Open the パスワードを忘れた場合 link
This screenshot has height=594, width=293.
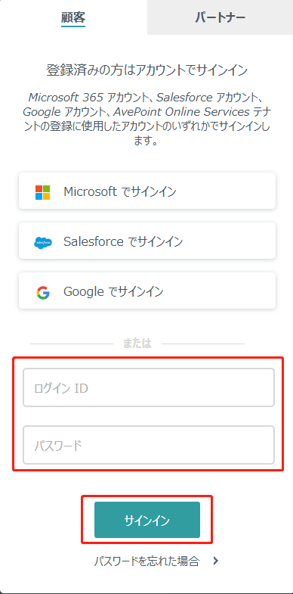click(x=146, y=561)
